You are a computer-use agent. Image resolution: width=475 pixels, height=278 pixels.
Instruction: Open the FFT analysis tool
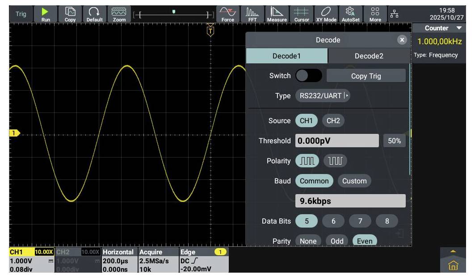tap(252, 14)
